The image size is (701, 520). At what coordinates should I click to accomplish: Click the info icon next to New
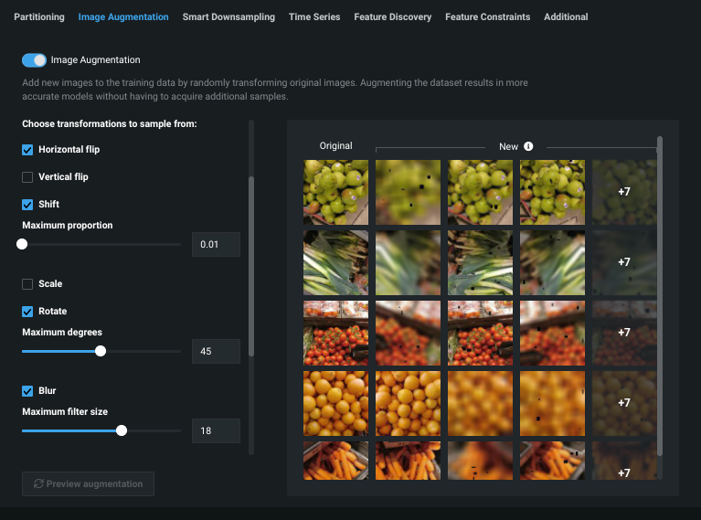click(x=528, y=146)
